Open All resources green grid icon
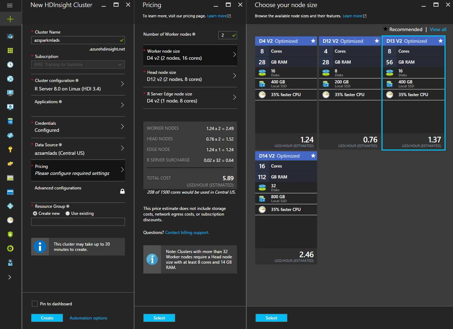The width and height of the screenshot is (453, 329). (x=10, y=51)
